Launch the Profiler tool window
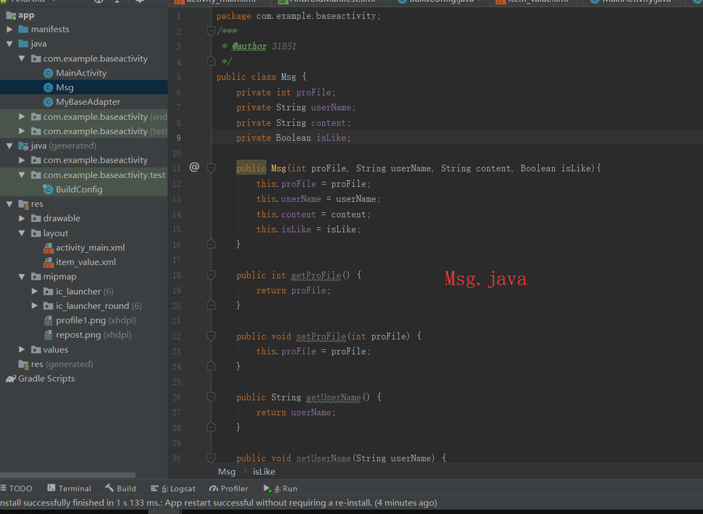Screen dimensions: 703x514 click(x=229, y=488)
